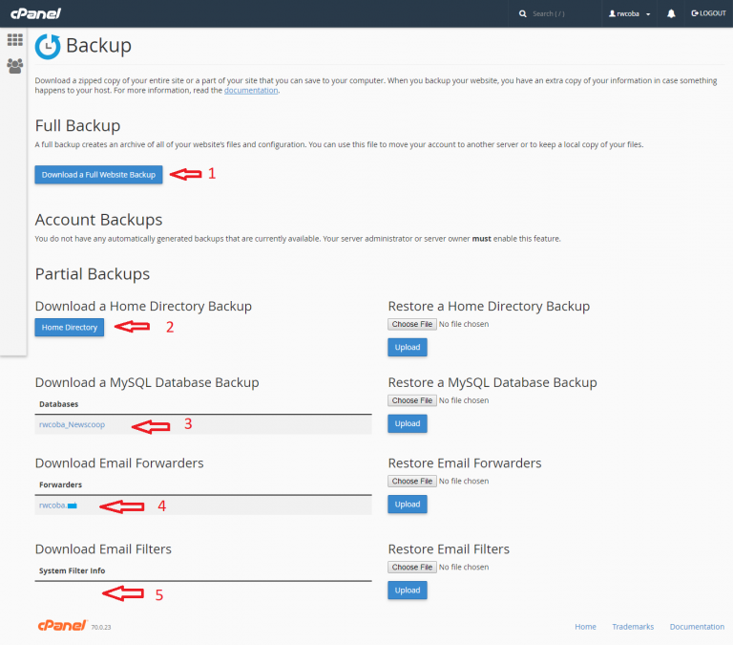Click the cPanel logo in header

pos(35,13)
